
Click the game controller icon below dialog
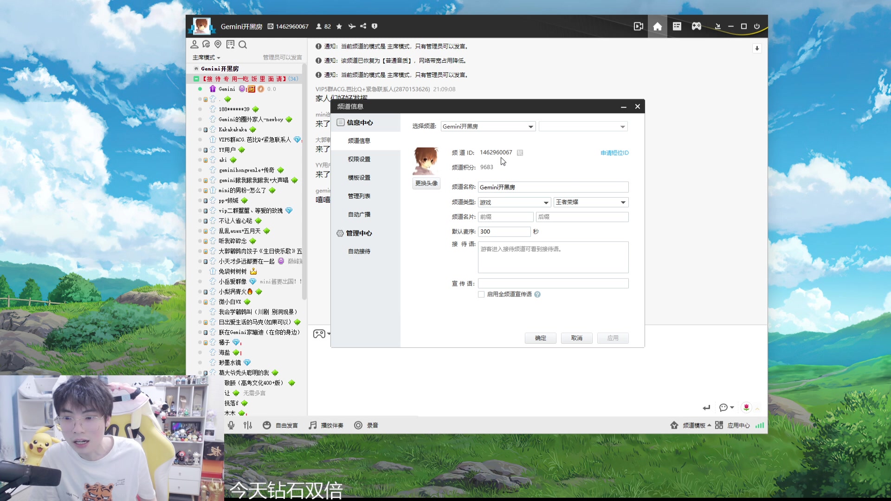coord(319,334)
